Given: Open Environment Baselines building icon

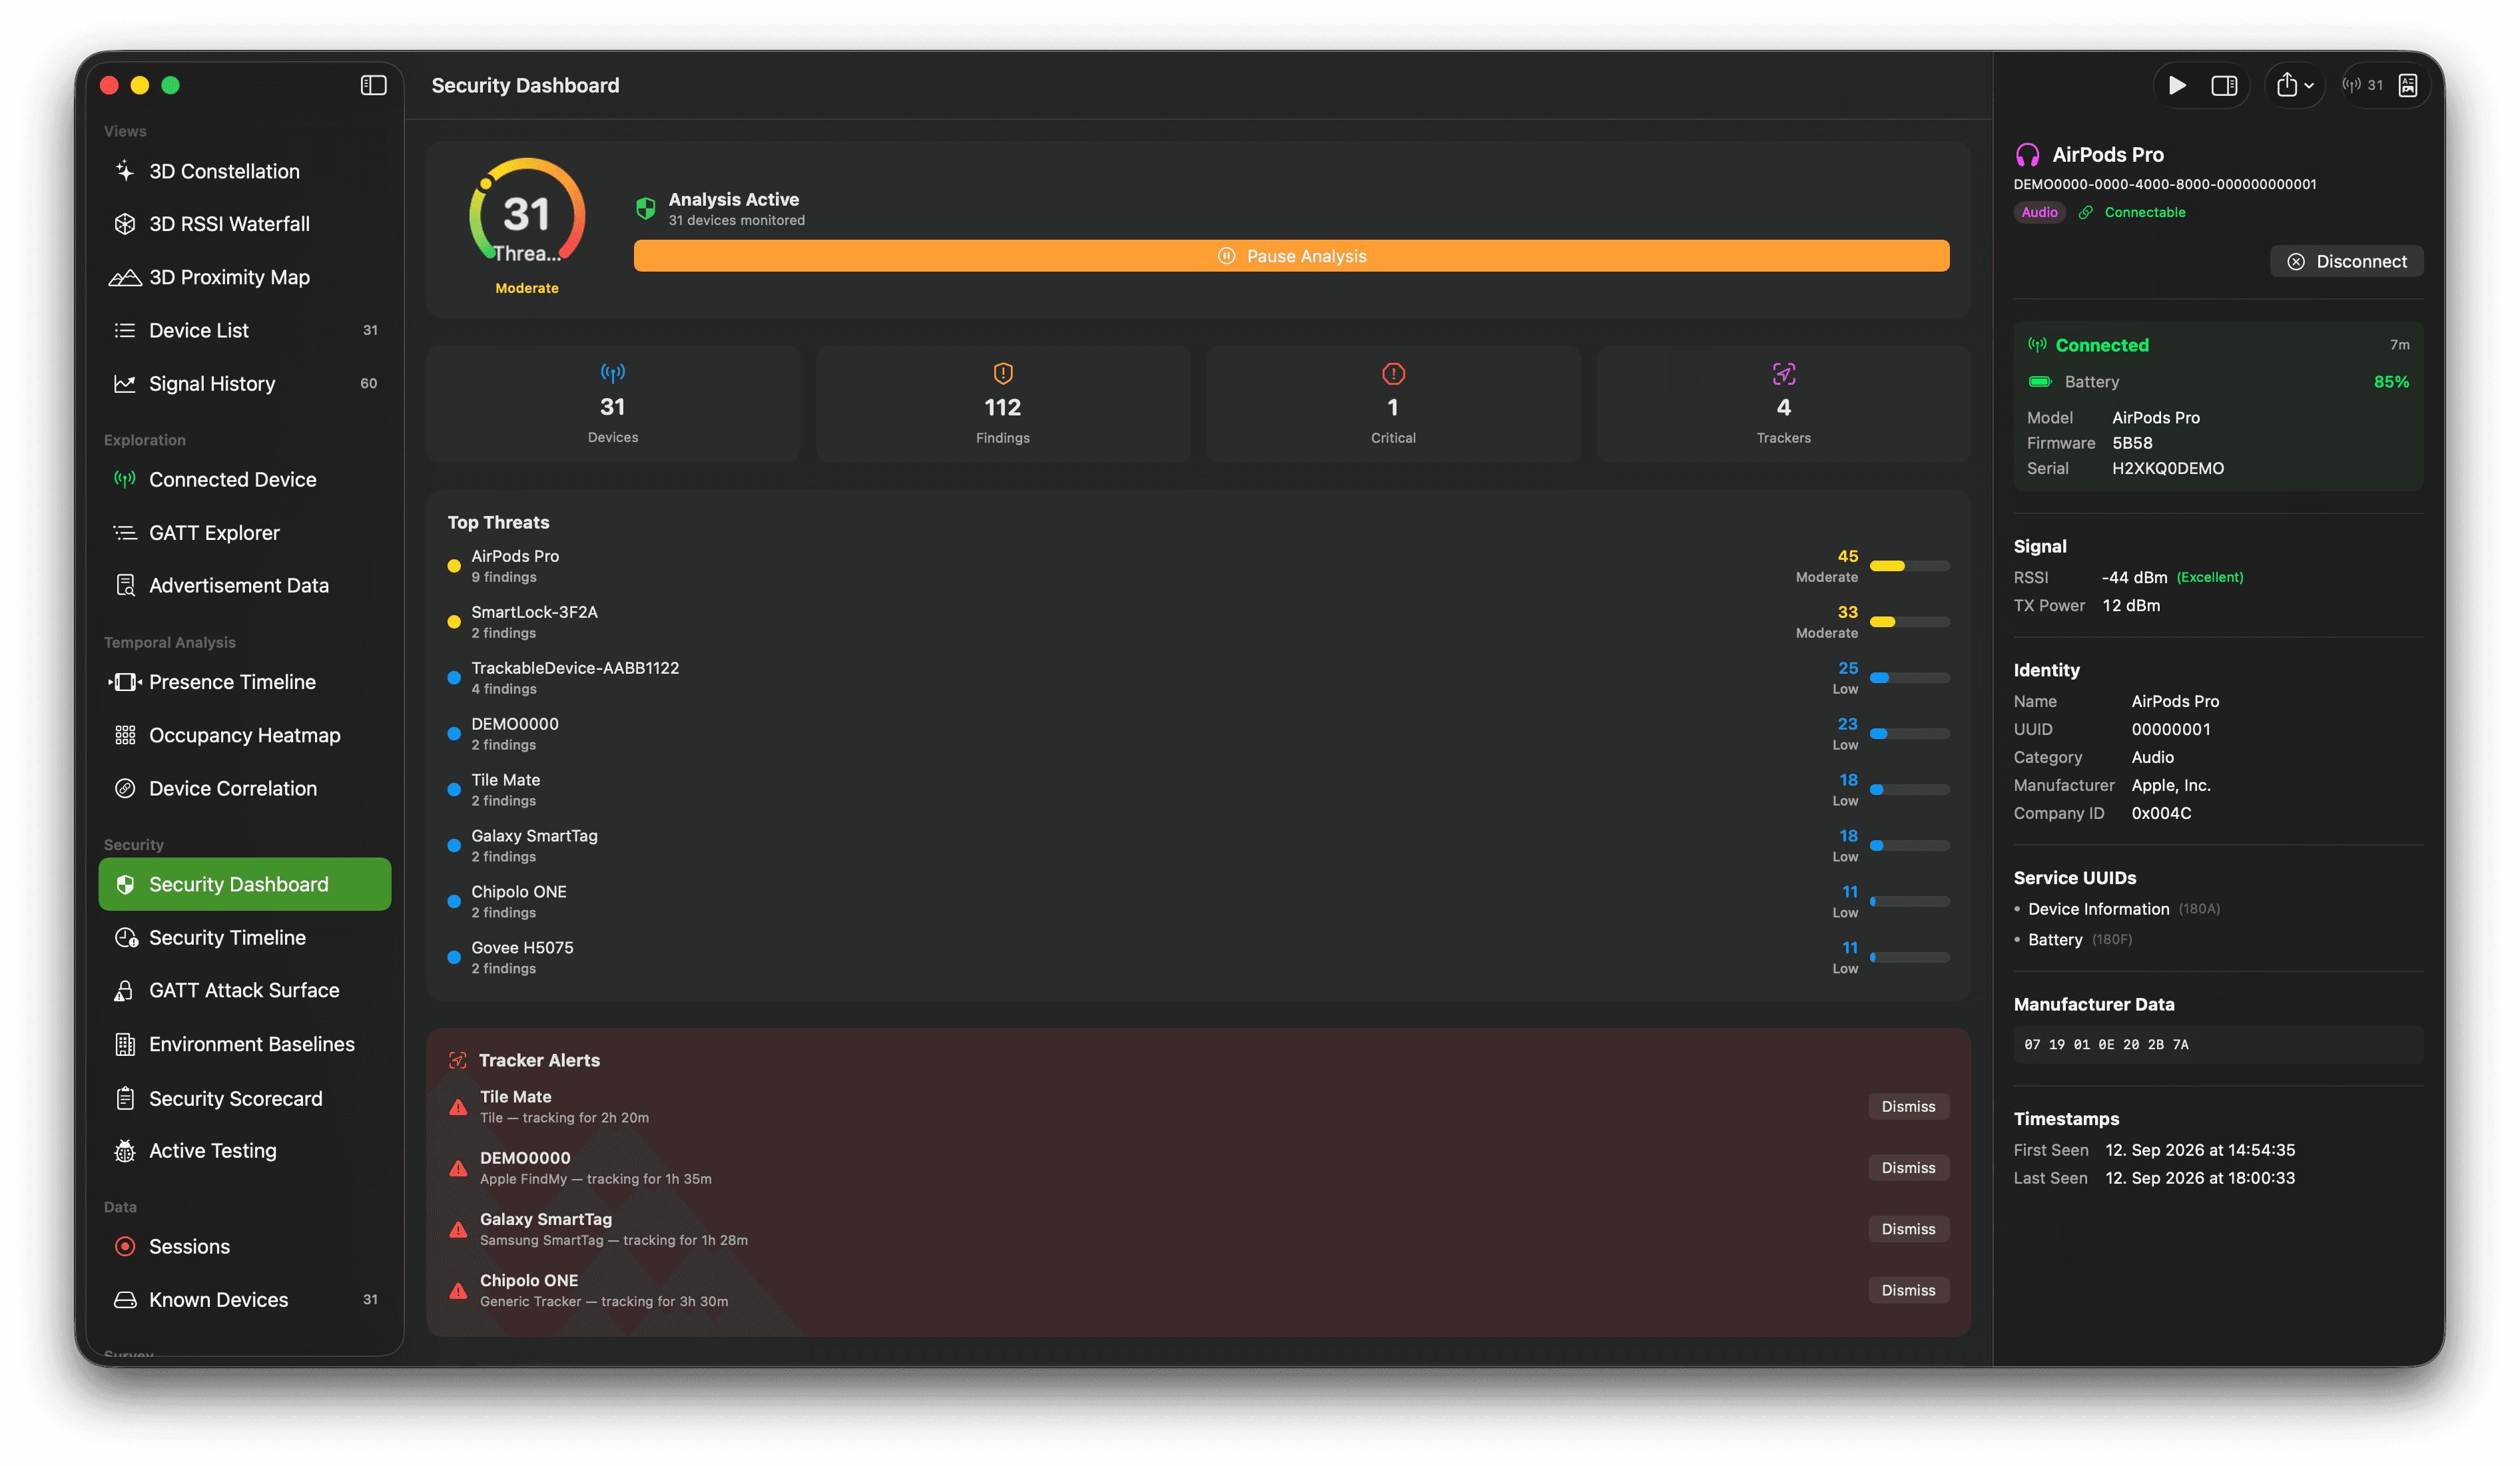Looking at the screenshot, I should point(125,1045).
